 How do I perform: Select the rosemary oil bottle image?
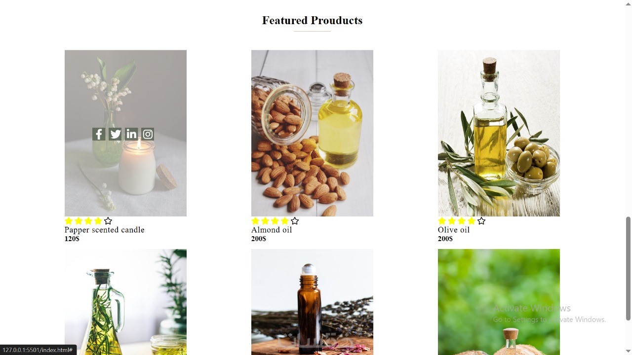[x=125, y=302]
